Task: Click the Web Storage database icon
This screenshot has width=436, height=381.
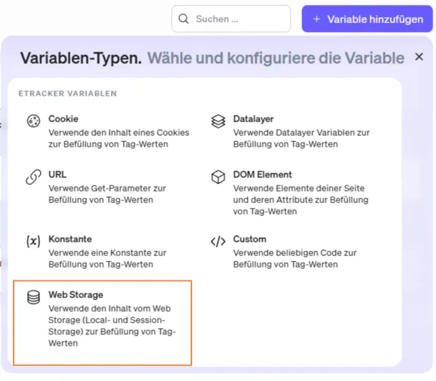Action: pos(33,297)
